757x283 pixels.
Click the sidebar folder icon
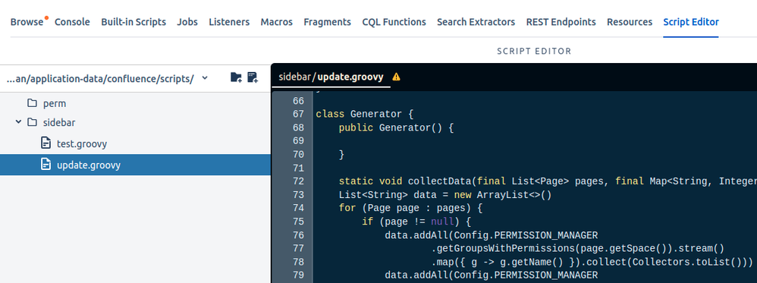33,122
